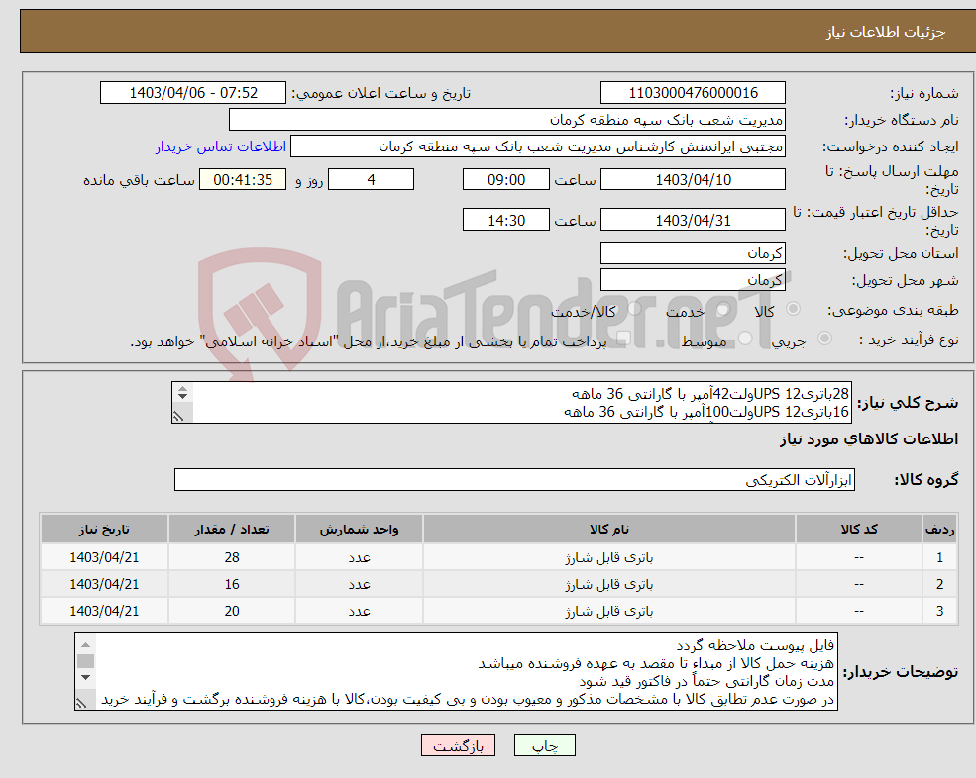Click buyer organization name field
Screen dimensions: 976x778
point(507,120)
